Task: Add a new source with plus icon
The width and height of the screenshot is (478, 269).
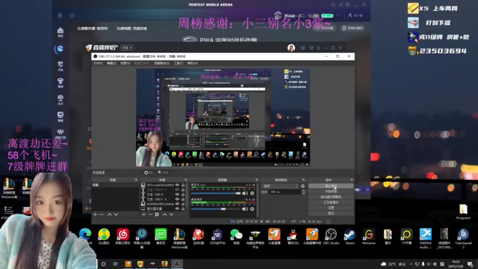Action: [x=143, y=215]
